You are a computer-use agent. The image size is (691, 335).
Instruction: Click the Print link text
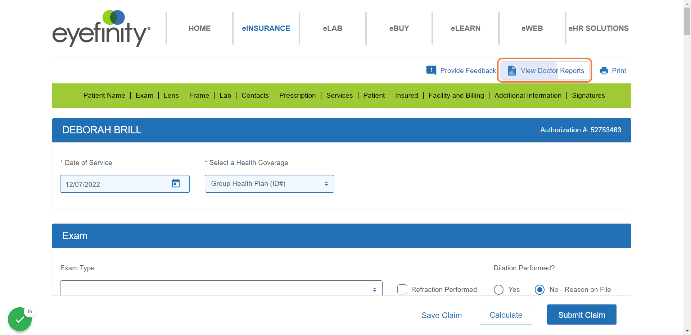pyautogui.click(x=619, y=71)
